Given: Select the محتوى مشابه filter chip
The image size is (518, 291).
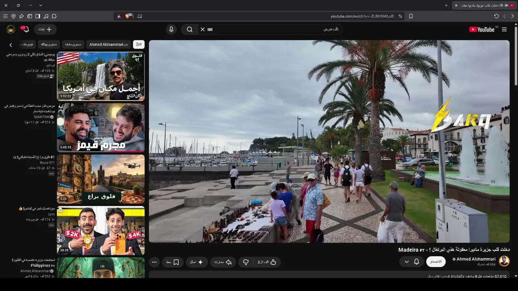Looking at the screenshot, I should (73, 44).
